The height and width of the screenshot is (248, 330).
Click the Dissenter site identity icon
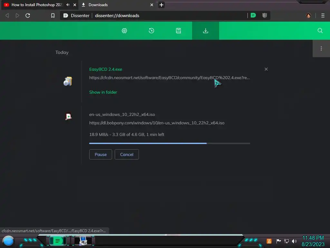66,15
